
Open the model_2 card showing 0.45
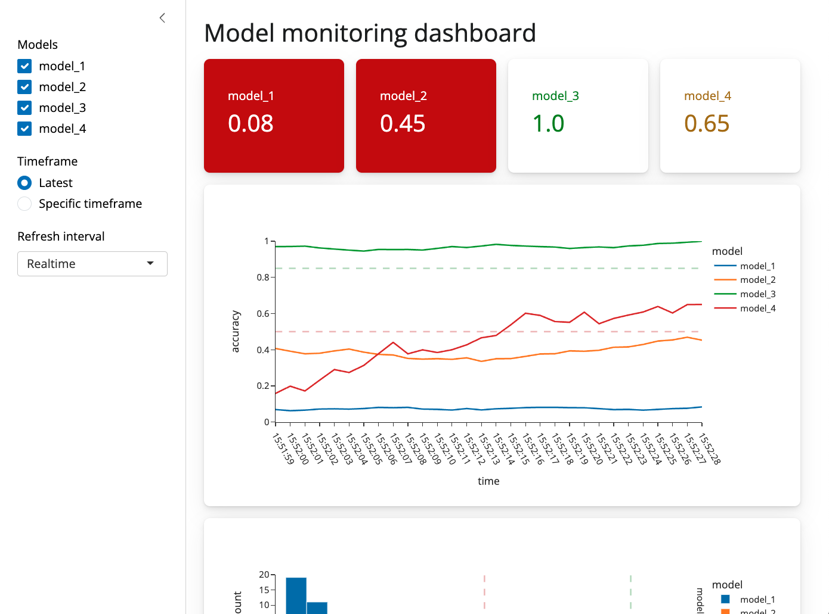click(x=426, y=116)
